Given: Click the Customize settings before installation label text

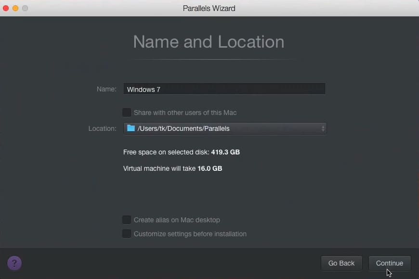Looking at the screenshot, I should 190,234.
